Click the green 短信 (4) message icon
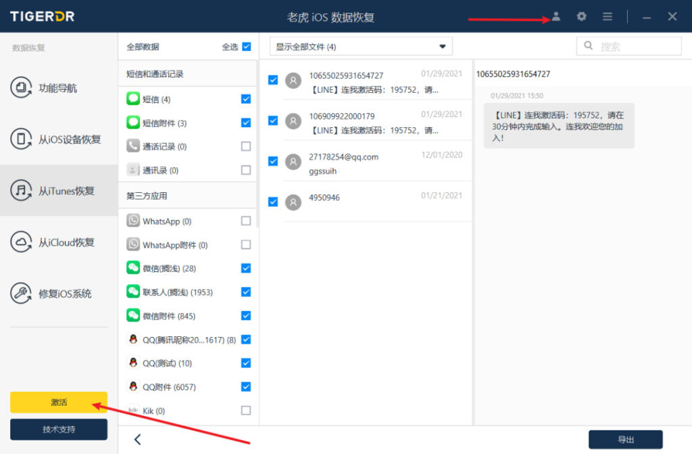 tap(133, 99)
